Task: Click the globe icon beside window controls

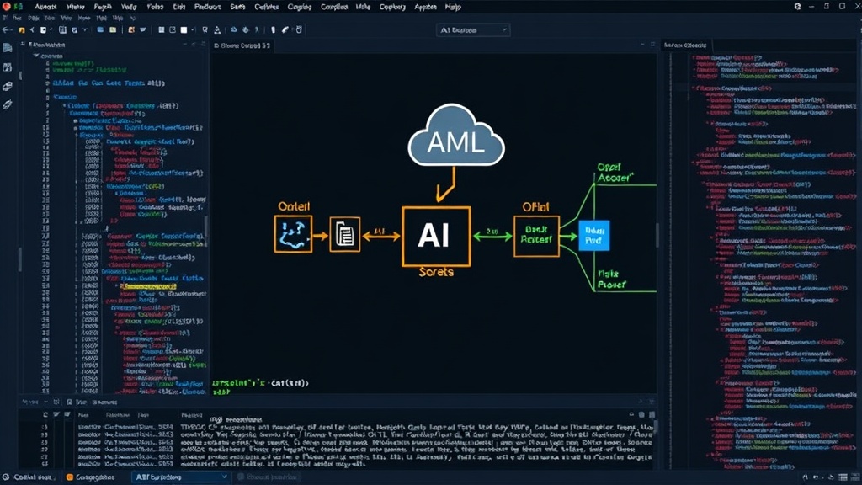Action: [x=798, y=7]
